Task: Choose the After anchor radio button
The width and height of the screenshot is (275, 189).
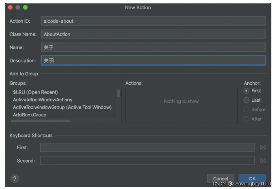Action: 246,119
